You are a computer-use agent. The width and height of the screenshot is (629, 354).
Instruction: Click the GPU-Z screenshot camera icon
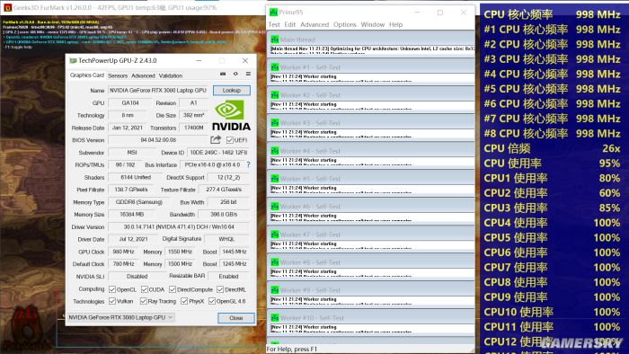tap(223, 75)
